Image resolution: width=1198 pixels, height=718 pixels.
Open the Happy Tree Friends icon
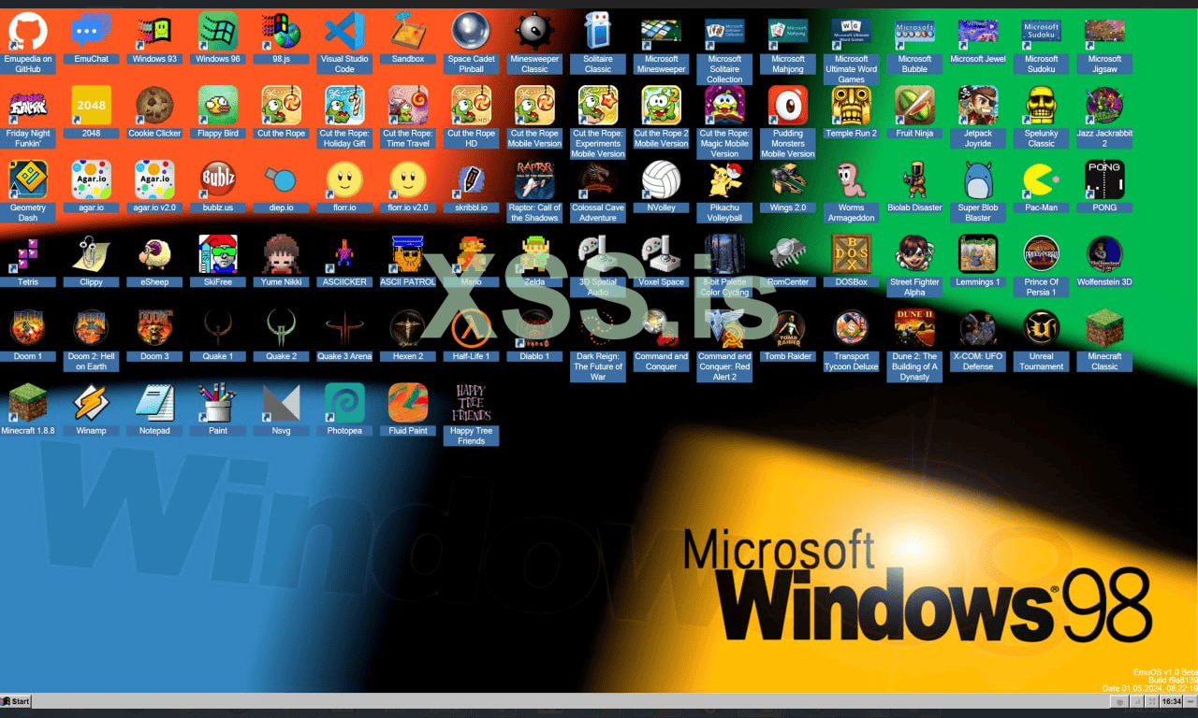point(472,403)
